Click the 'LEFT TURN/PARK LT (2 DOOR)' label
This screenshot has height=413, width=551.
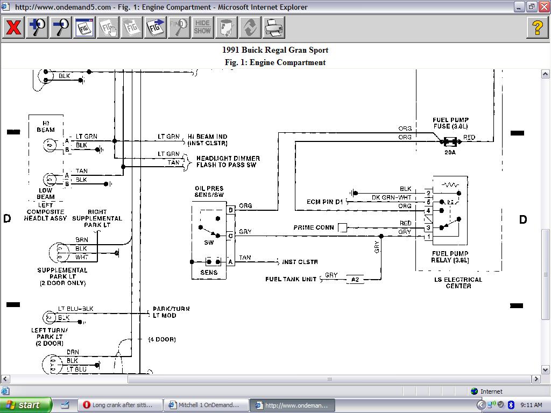click(x=50, y=337)
